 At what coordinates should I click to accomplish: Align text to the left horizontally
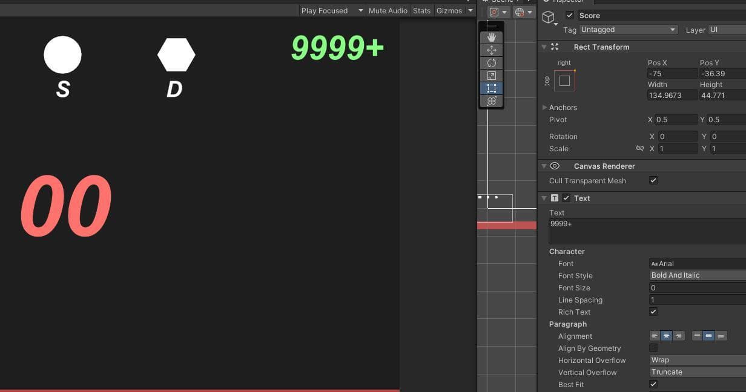[655, 336]
